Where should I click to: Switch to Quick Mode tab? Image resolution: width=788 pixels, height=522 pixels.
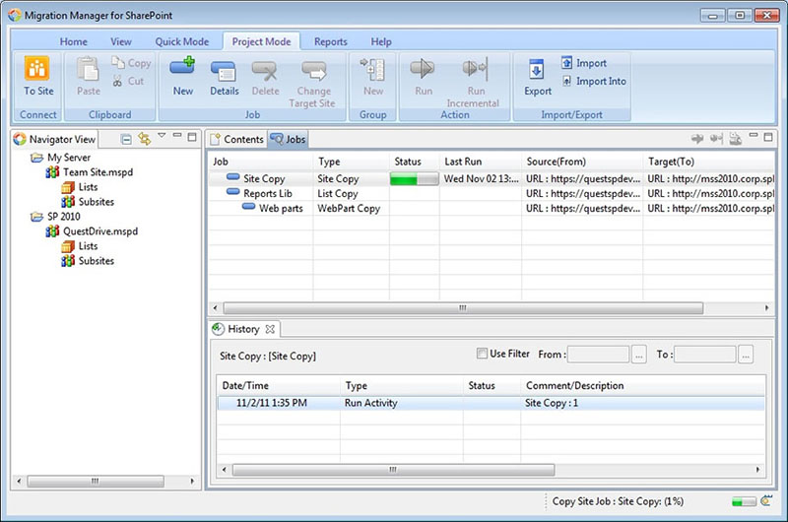click(x=182, y=41)
